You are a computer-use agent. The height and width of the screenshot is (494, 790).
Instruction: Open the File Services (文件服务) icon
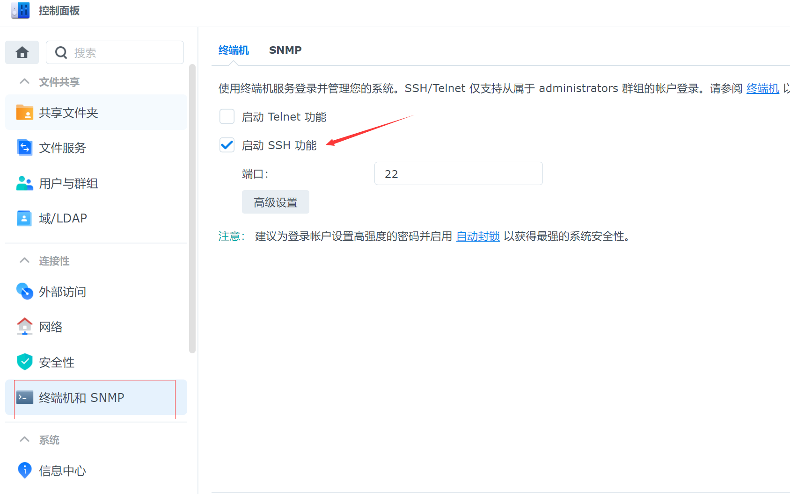[25, 148]
